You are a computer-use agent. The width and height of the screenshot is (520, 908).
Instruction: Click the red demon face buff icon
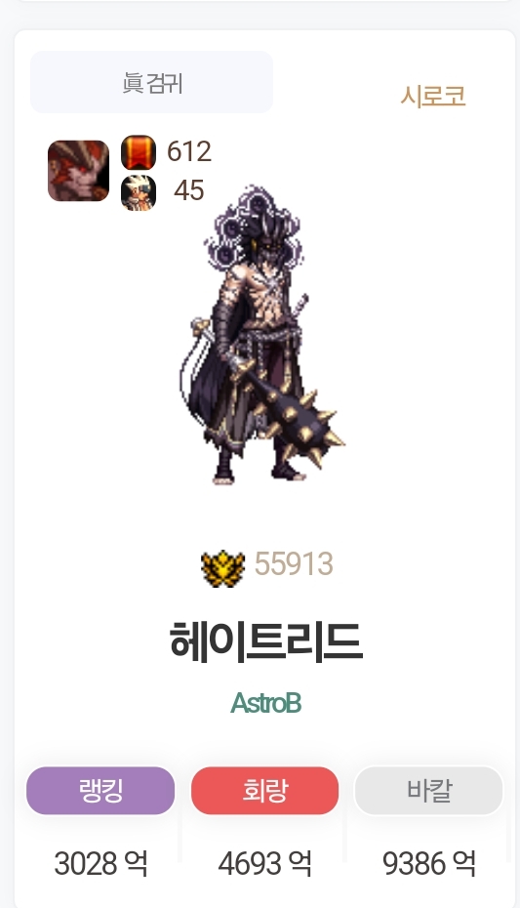(x=78, y=171)
